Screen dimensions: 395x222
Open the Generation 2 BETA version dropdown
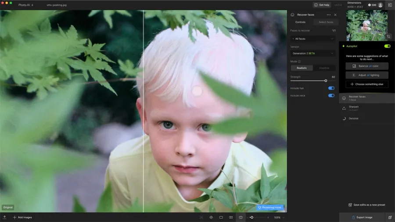(312, 53)
